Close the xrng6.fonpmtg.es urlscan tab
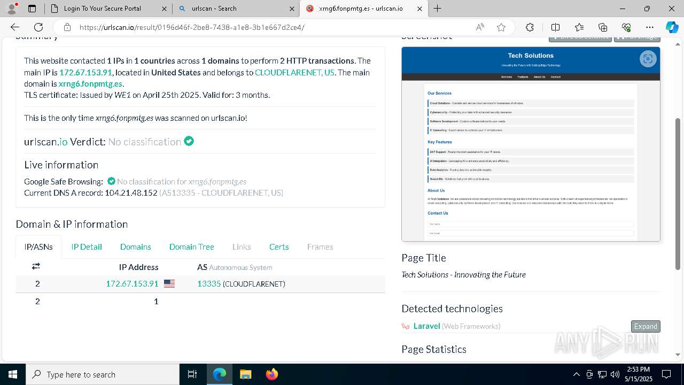 tap(419, 9)
